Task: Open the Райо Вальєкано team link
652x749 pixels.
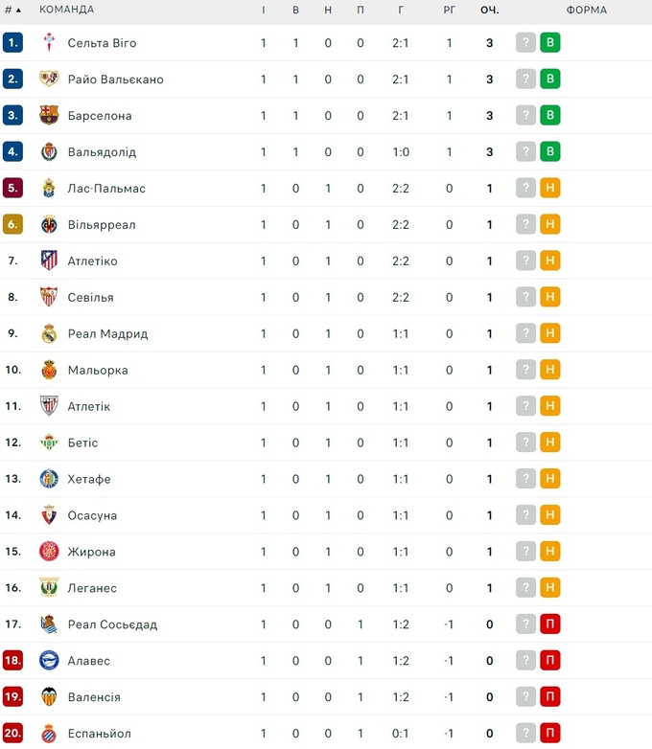Action: [x=115, y=79]
